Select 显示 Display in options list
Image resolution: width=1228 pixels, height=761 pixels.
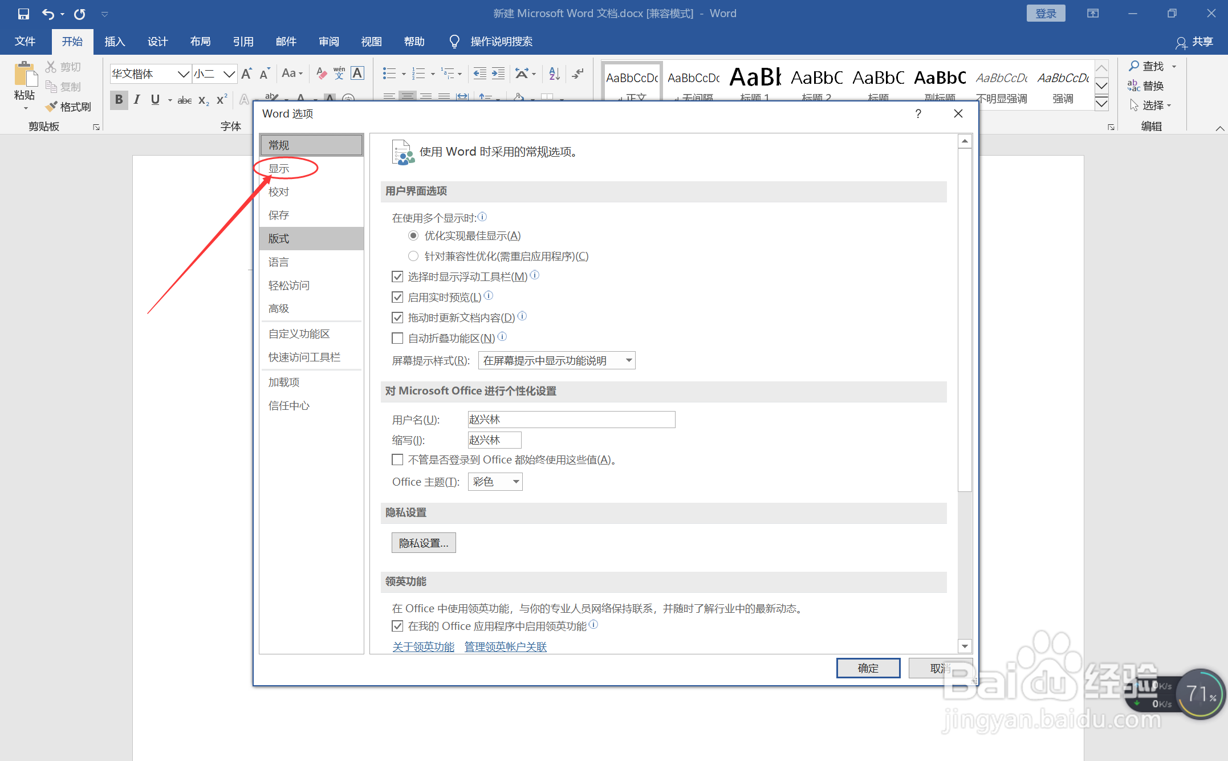[311, 169]
